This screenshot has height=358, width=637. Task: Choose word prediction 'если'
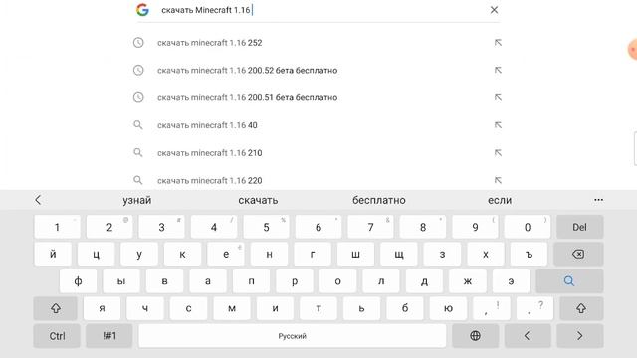tap(500, 200)
